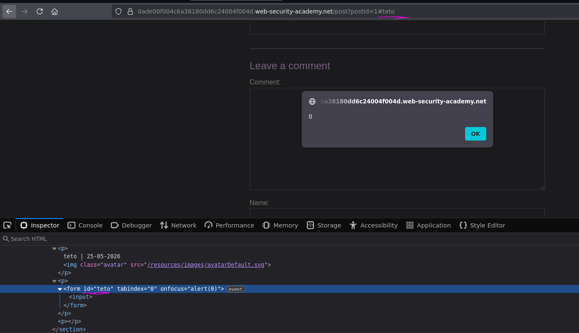Viewport: 579px width, 333px height.
Task: Click the 'Leave a comment' heading
Action: (x=290, y=66)
